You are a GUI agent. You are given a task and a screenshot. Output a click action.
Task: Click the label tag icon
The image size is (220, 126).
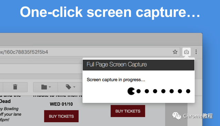click(x=68, y=87)
